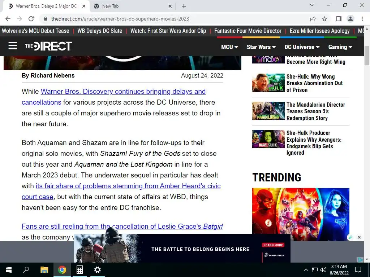Open the volume control tray icon
370x277 pixels.
pos(323,270)
